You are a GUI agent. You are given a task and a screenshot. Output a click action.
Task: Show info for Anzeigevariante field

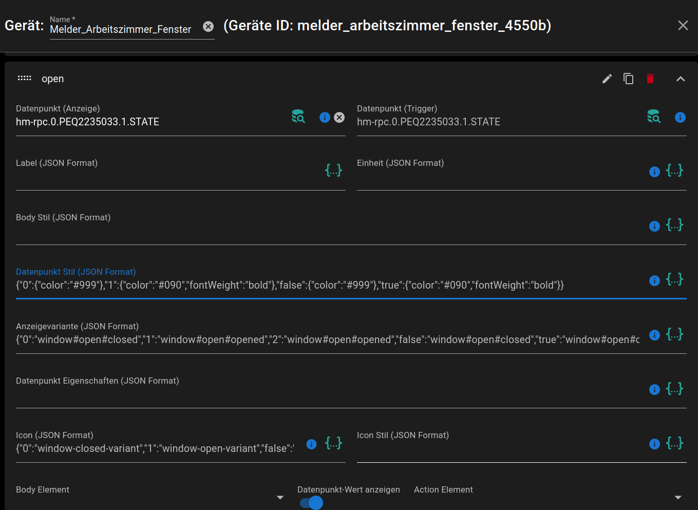click(654, 335)
